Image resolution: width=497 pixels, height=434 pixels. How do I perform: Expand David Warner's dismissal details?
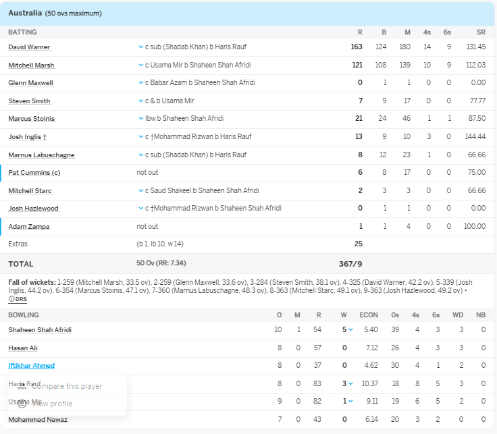[x=140, y=47]
